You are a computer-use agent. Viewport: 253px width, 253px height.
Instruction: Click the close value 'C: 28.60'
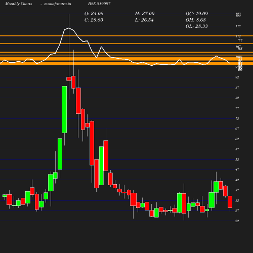94,20
